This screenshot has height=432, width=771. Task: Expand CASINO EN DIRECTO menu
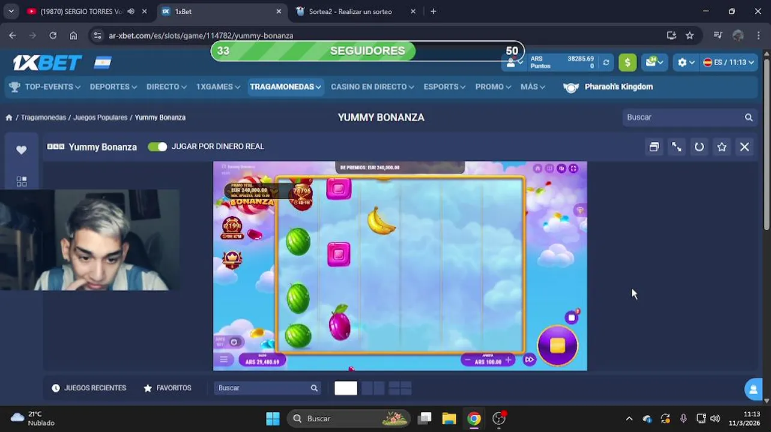(372, 87)
